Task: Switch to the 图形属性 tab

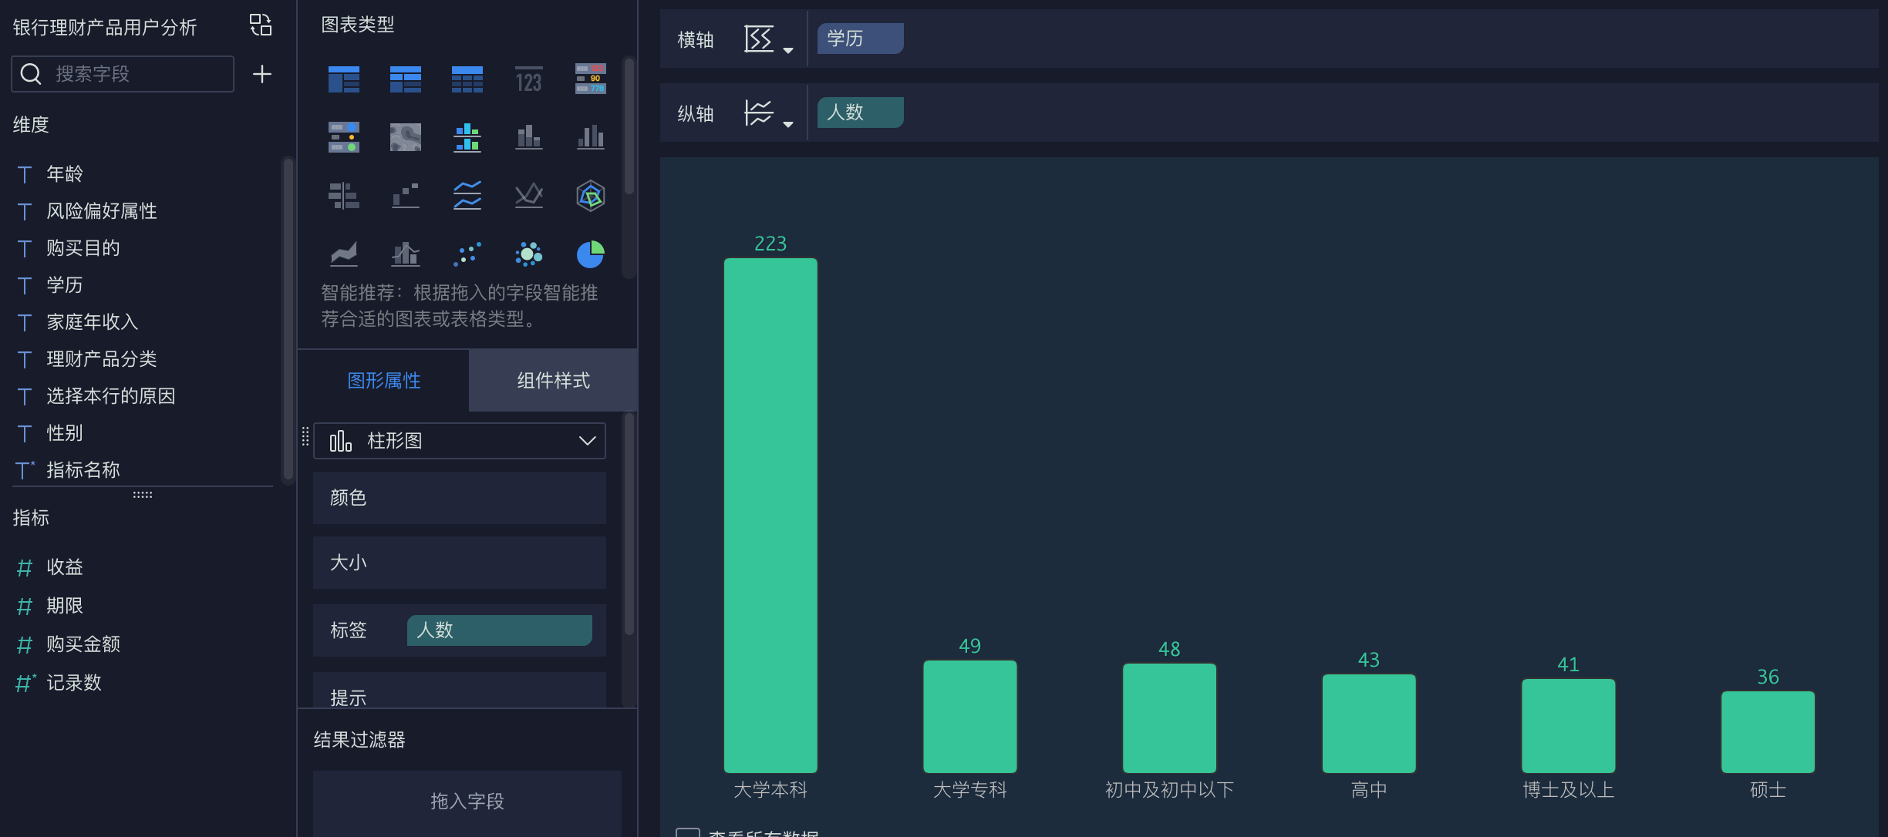Action: (x=383, y=381)
